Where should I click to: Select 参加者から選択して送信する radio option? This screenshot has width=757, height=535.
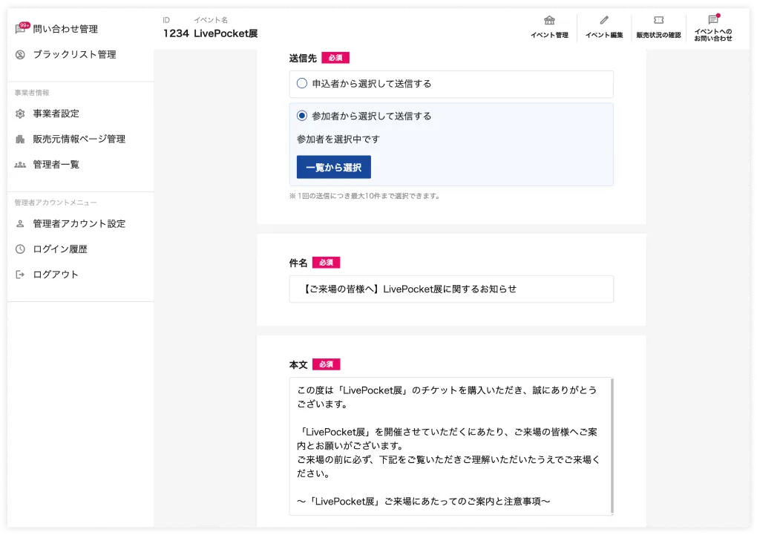click(x=302, y=116)
